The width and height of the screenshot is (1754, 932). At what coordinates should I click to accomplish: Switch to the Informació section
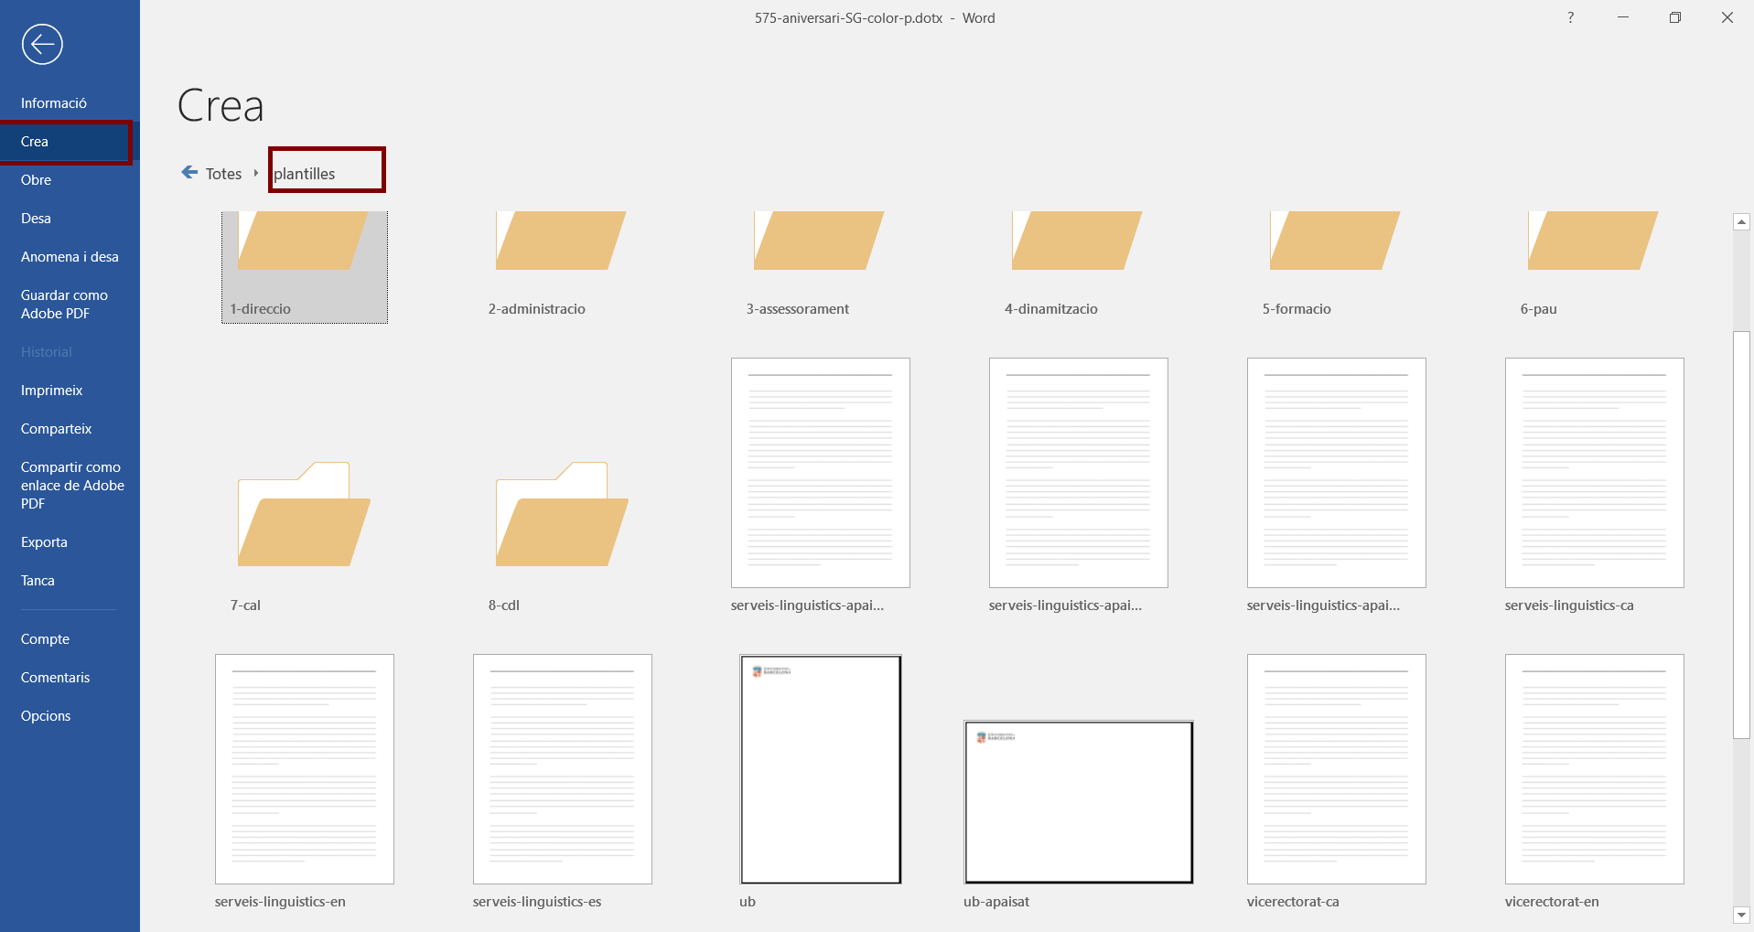point(54,102)
